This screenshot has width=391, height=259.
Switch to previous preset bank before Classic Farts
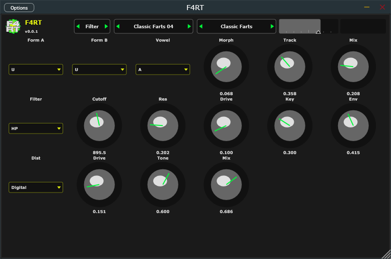[201, 26]
